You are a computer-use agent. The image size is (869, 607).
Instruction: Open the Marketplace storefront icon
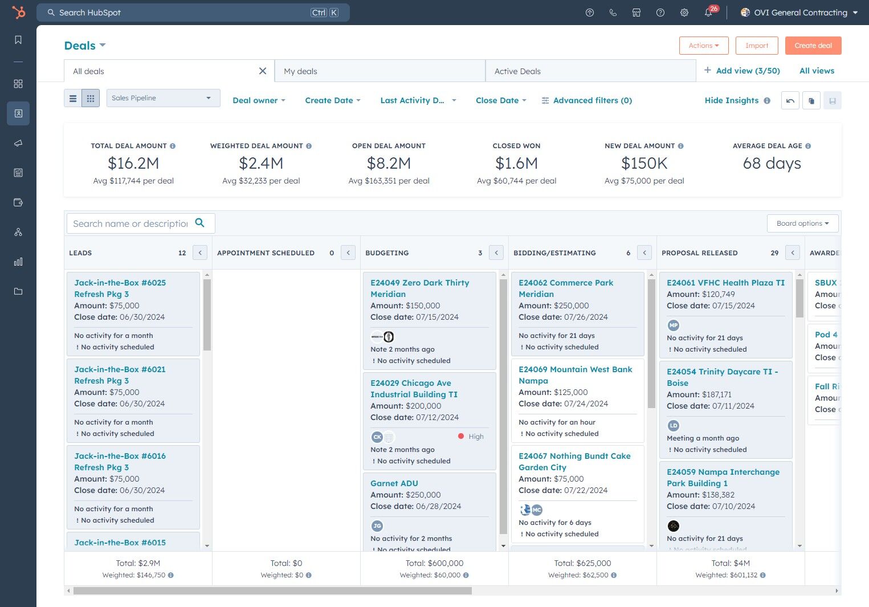tap(637, 13)
